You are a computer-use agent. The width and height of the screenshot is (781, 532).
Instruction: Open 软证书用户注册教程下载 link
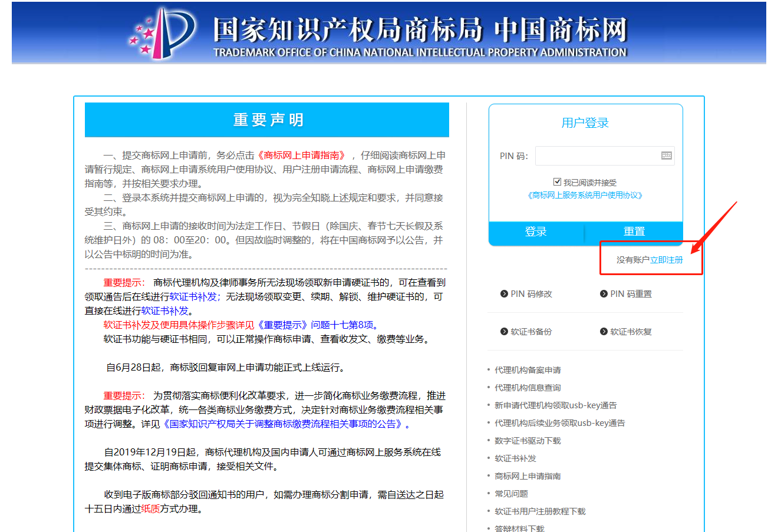(540, 511)
